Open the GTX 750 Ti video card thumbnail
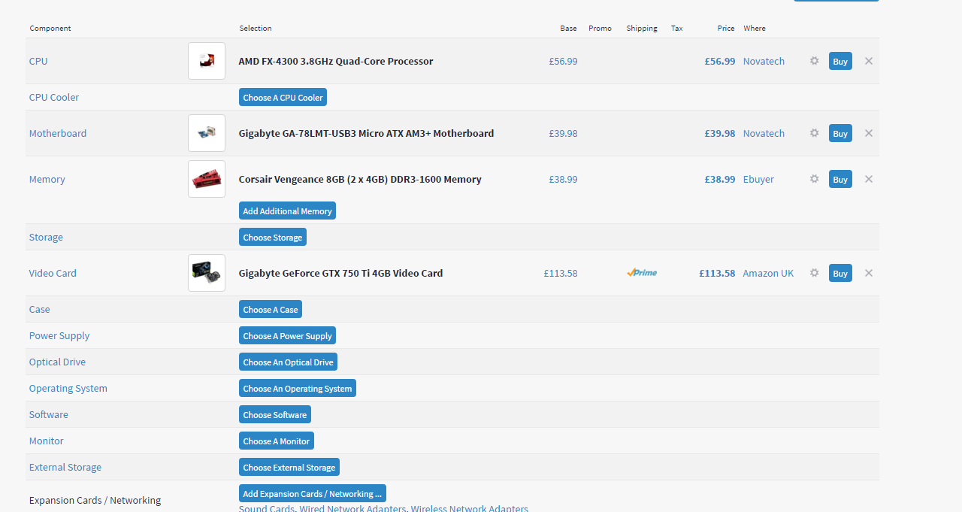Image resolution: width=962 pixels, height=512 pixels. 207,273
